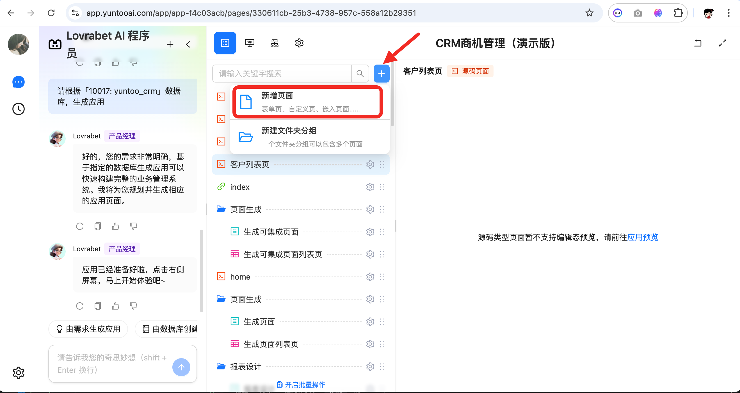
Task: Open app settings gear next to hierarchy icon
Action: (299, 43)
